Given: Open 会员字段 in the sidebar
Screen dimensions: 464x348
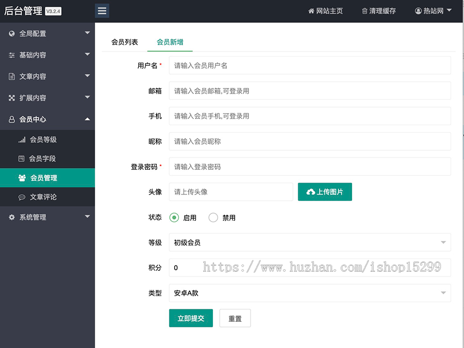Looking at the screenshot, I should [x=42, y=159].
